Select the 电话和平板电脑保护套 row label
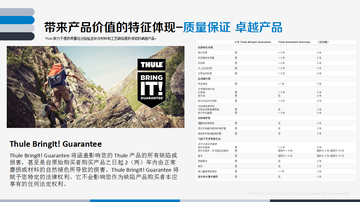360x202 pixels. [x=210, y=134]
